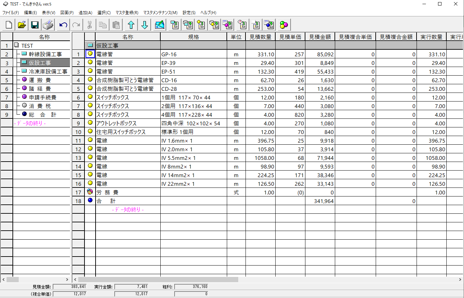
Task: Select 冷凍庫設備工事 in the tree
Action: click(48, 71)
